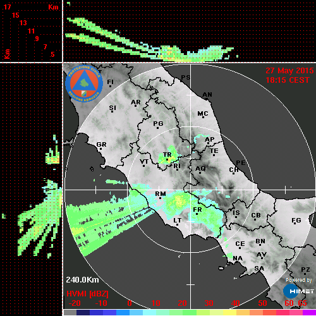Click the '10' legend value
Viewport: 316px width, 316px height.
click(x=155, y=303)
